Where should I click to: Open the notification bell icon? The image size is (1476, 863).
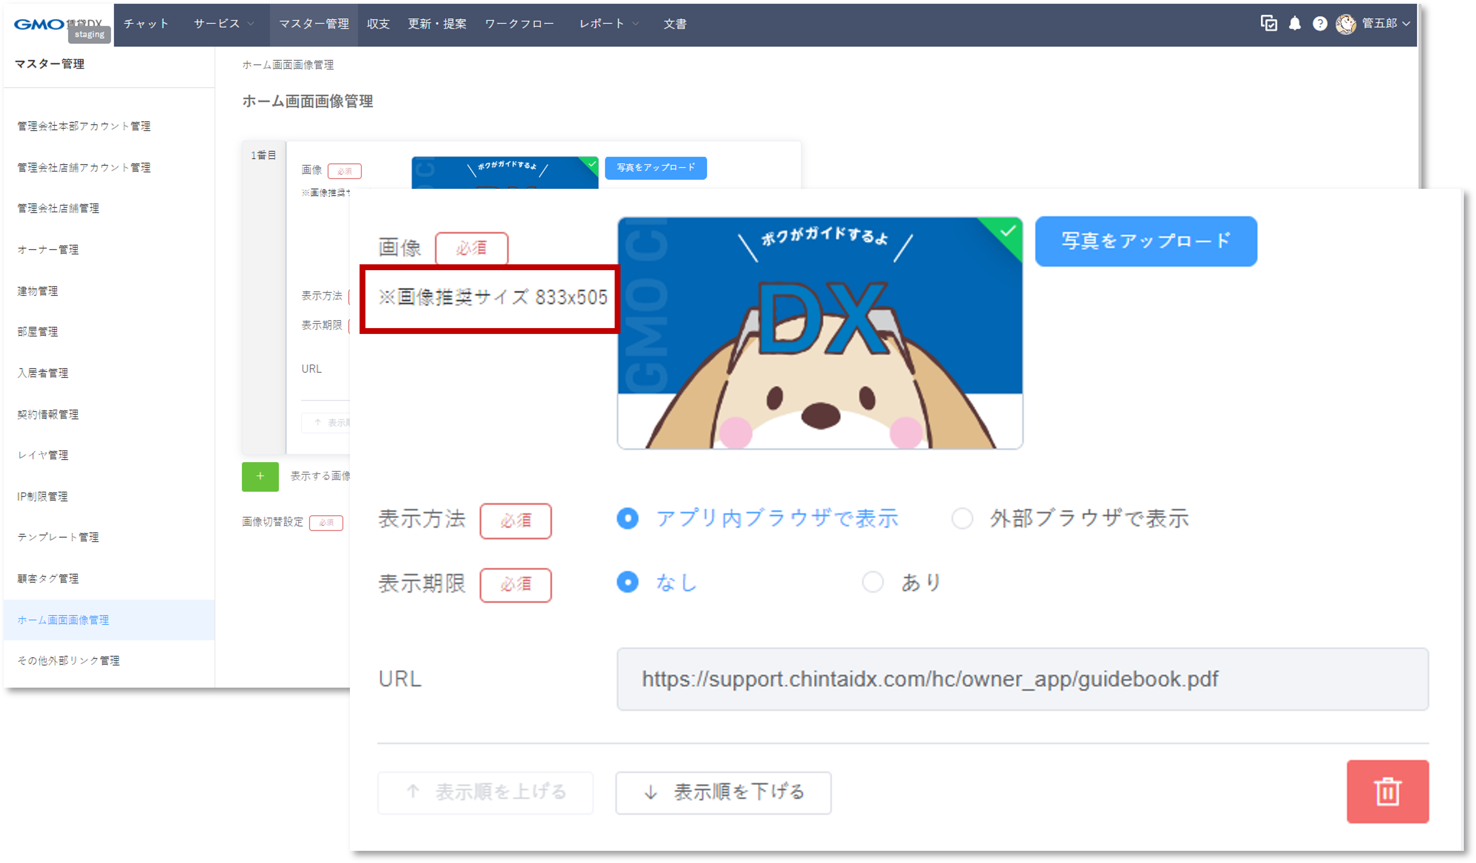[x=1296, y=24]
